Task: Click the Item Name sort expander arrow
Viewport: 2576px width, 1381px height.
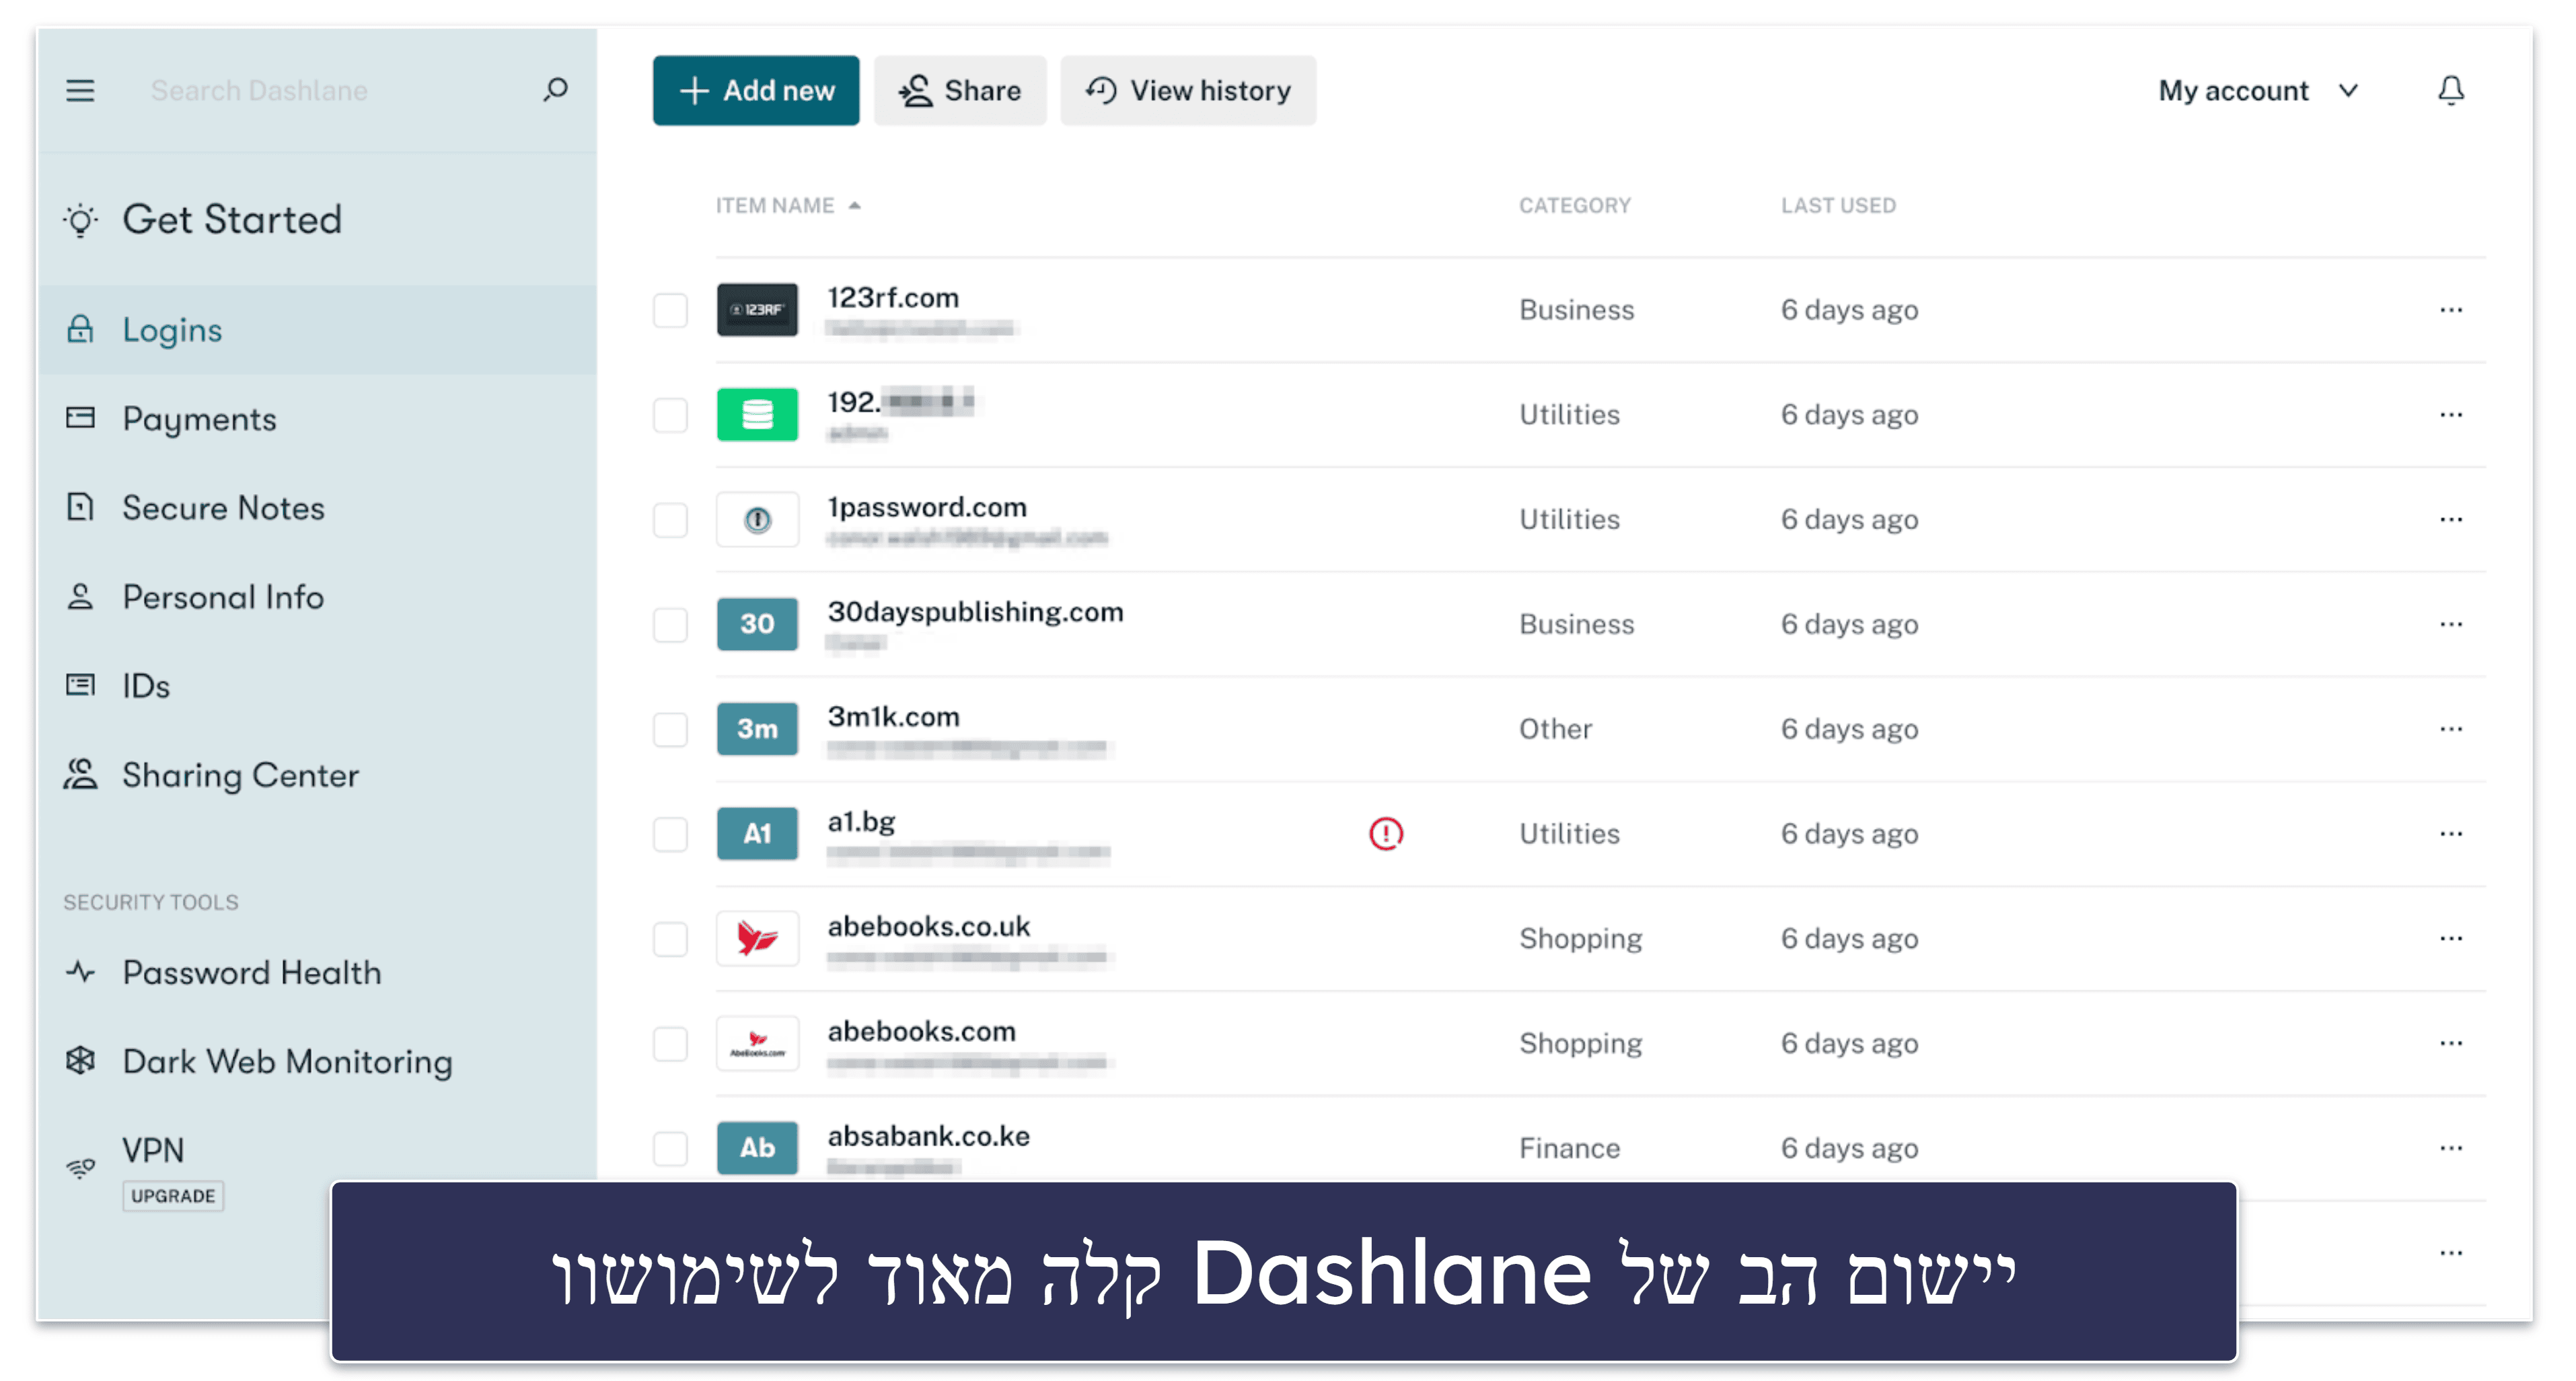Action: pyautogui.click(x=850, y=205)
